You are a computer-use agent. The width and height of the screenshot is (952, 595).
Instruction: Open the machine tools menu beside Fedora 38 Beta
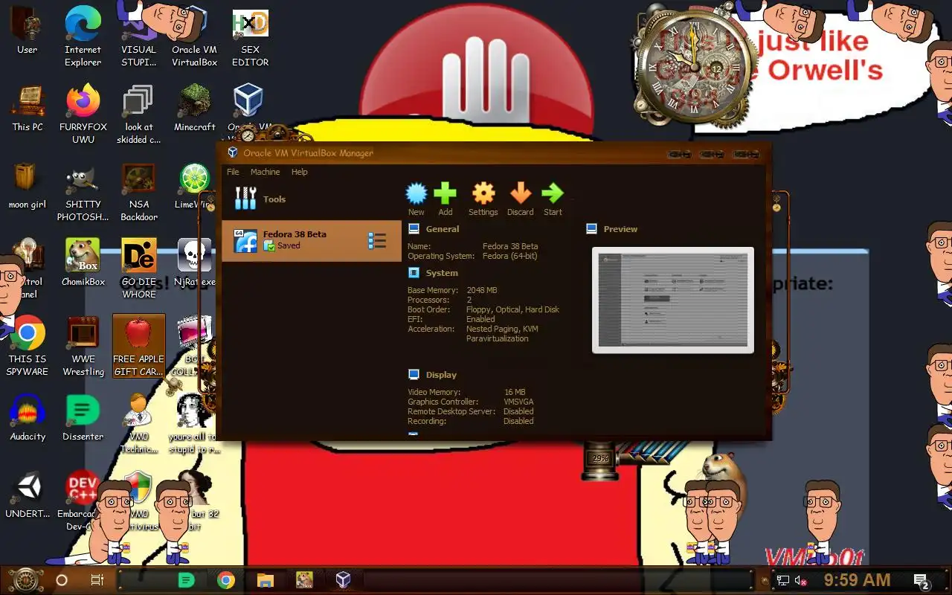(377, 241)
